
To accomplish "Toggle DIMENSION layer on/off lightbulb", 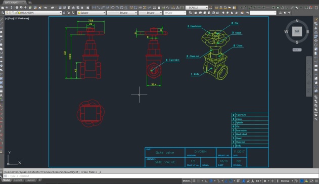I will coord(7,13).
